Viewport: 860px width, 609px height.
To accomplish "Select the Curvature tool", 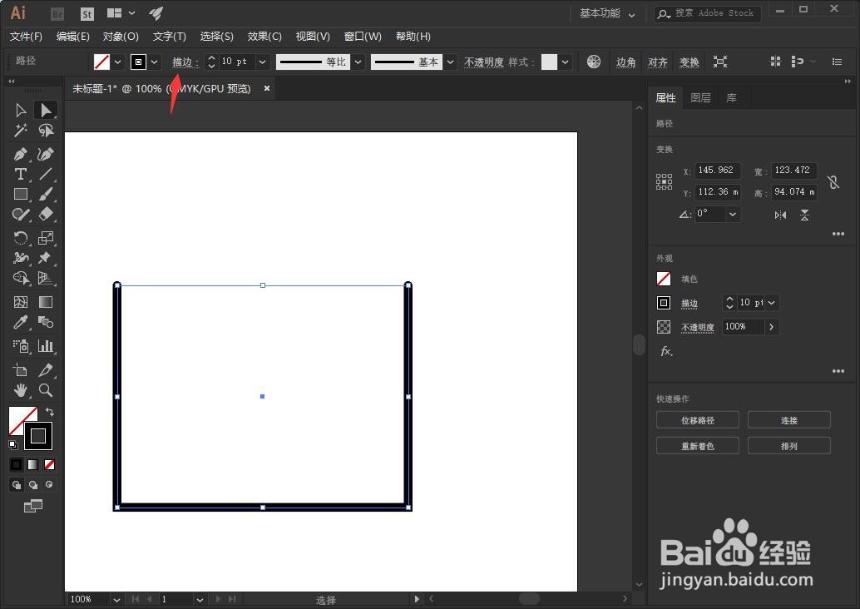I will click(46, 155).
